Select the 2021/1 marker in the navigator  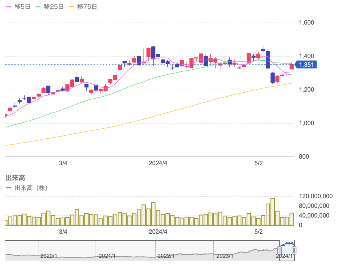click(x=107, y=256)
